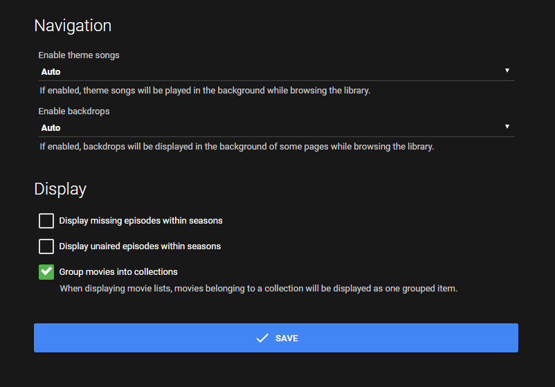Click the checkmark icon on the Save button

click(262, 339)
